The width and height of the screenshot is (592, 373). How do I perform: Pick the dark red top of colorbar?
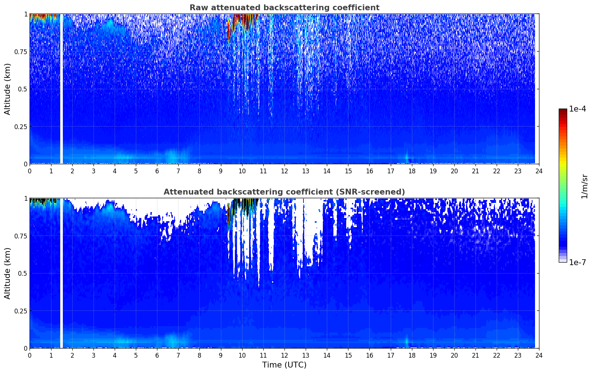562,112
